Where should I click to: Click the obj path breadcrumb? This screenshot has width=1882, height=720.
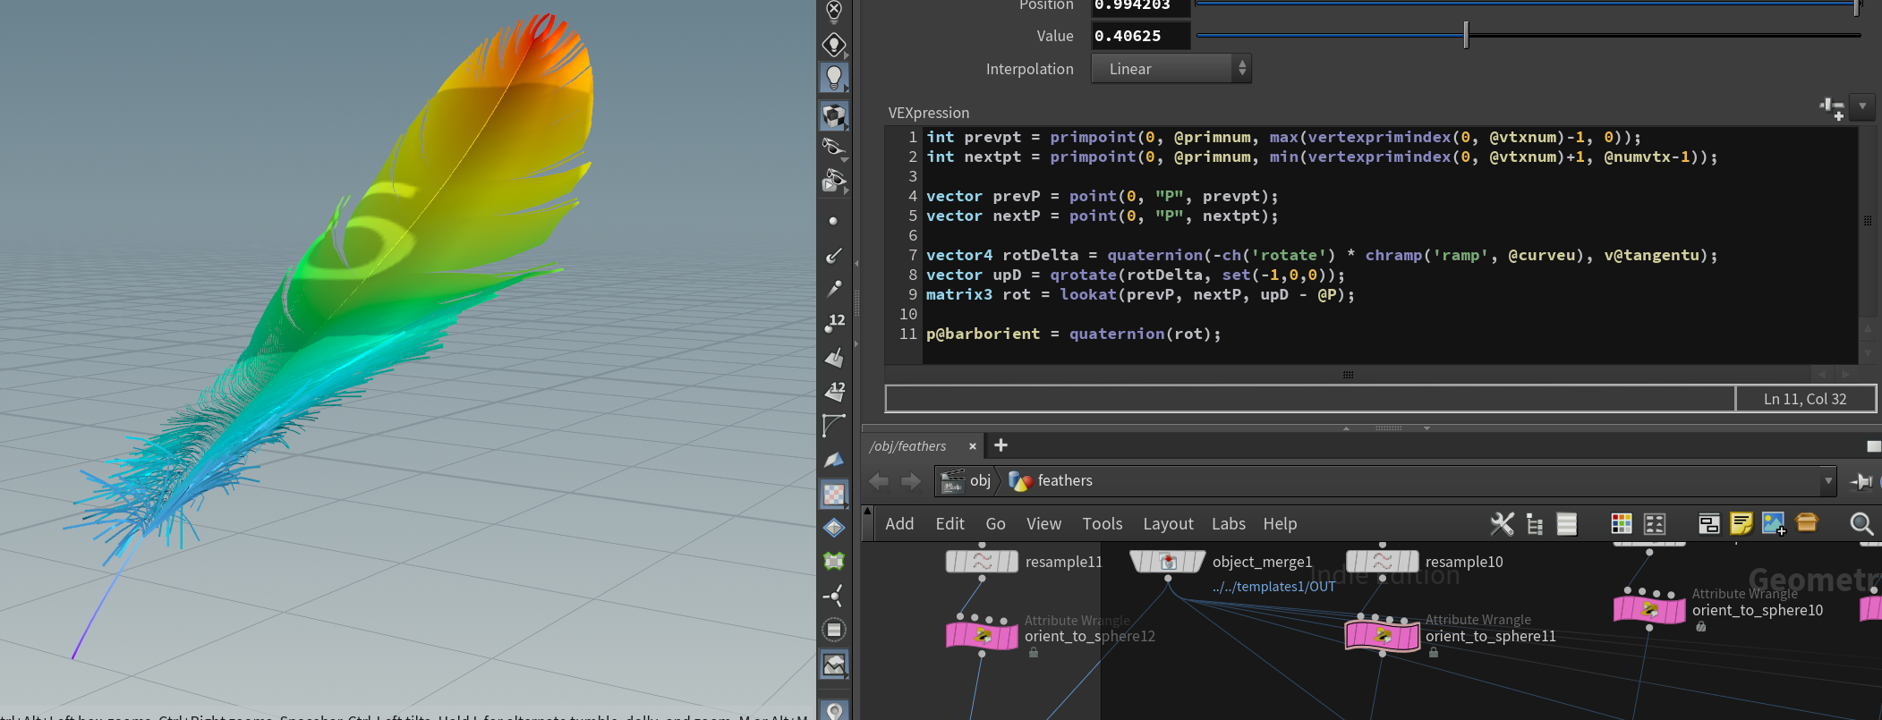coord(980,481)
